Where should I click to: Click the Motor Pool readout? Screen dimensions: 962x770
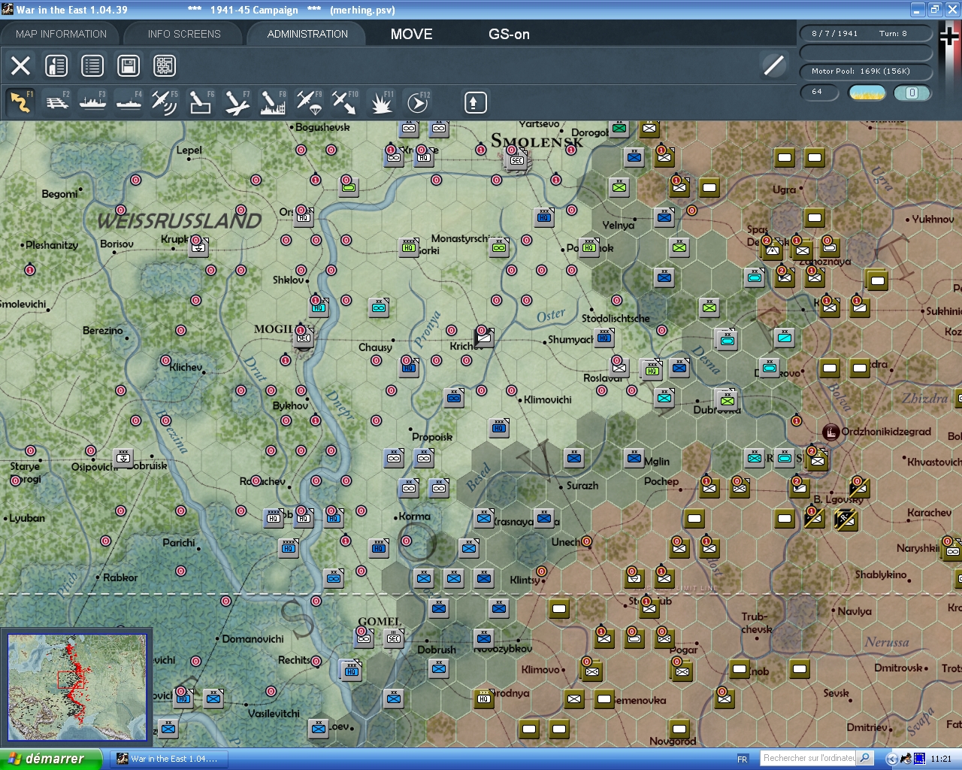(x=865, y=71)
